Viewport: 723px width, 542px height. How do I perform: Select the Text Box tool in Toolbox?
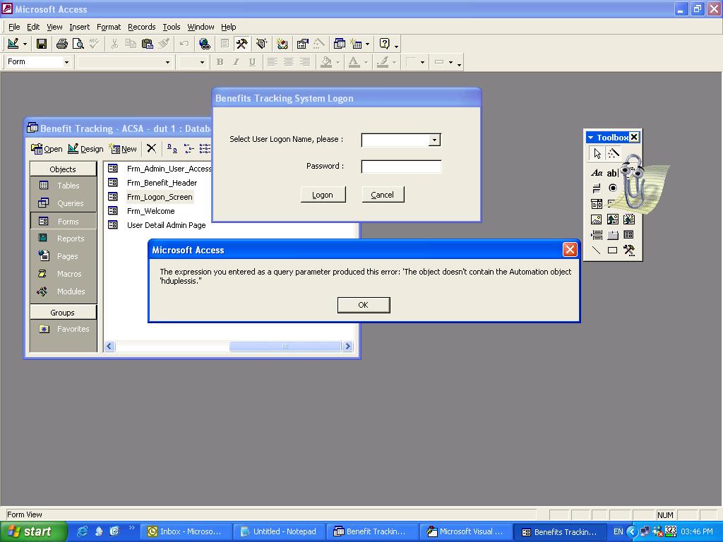[612, 173]
